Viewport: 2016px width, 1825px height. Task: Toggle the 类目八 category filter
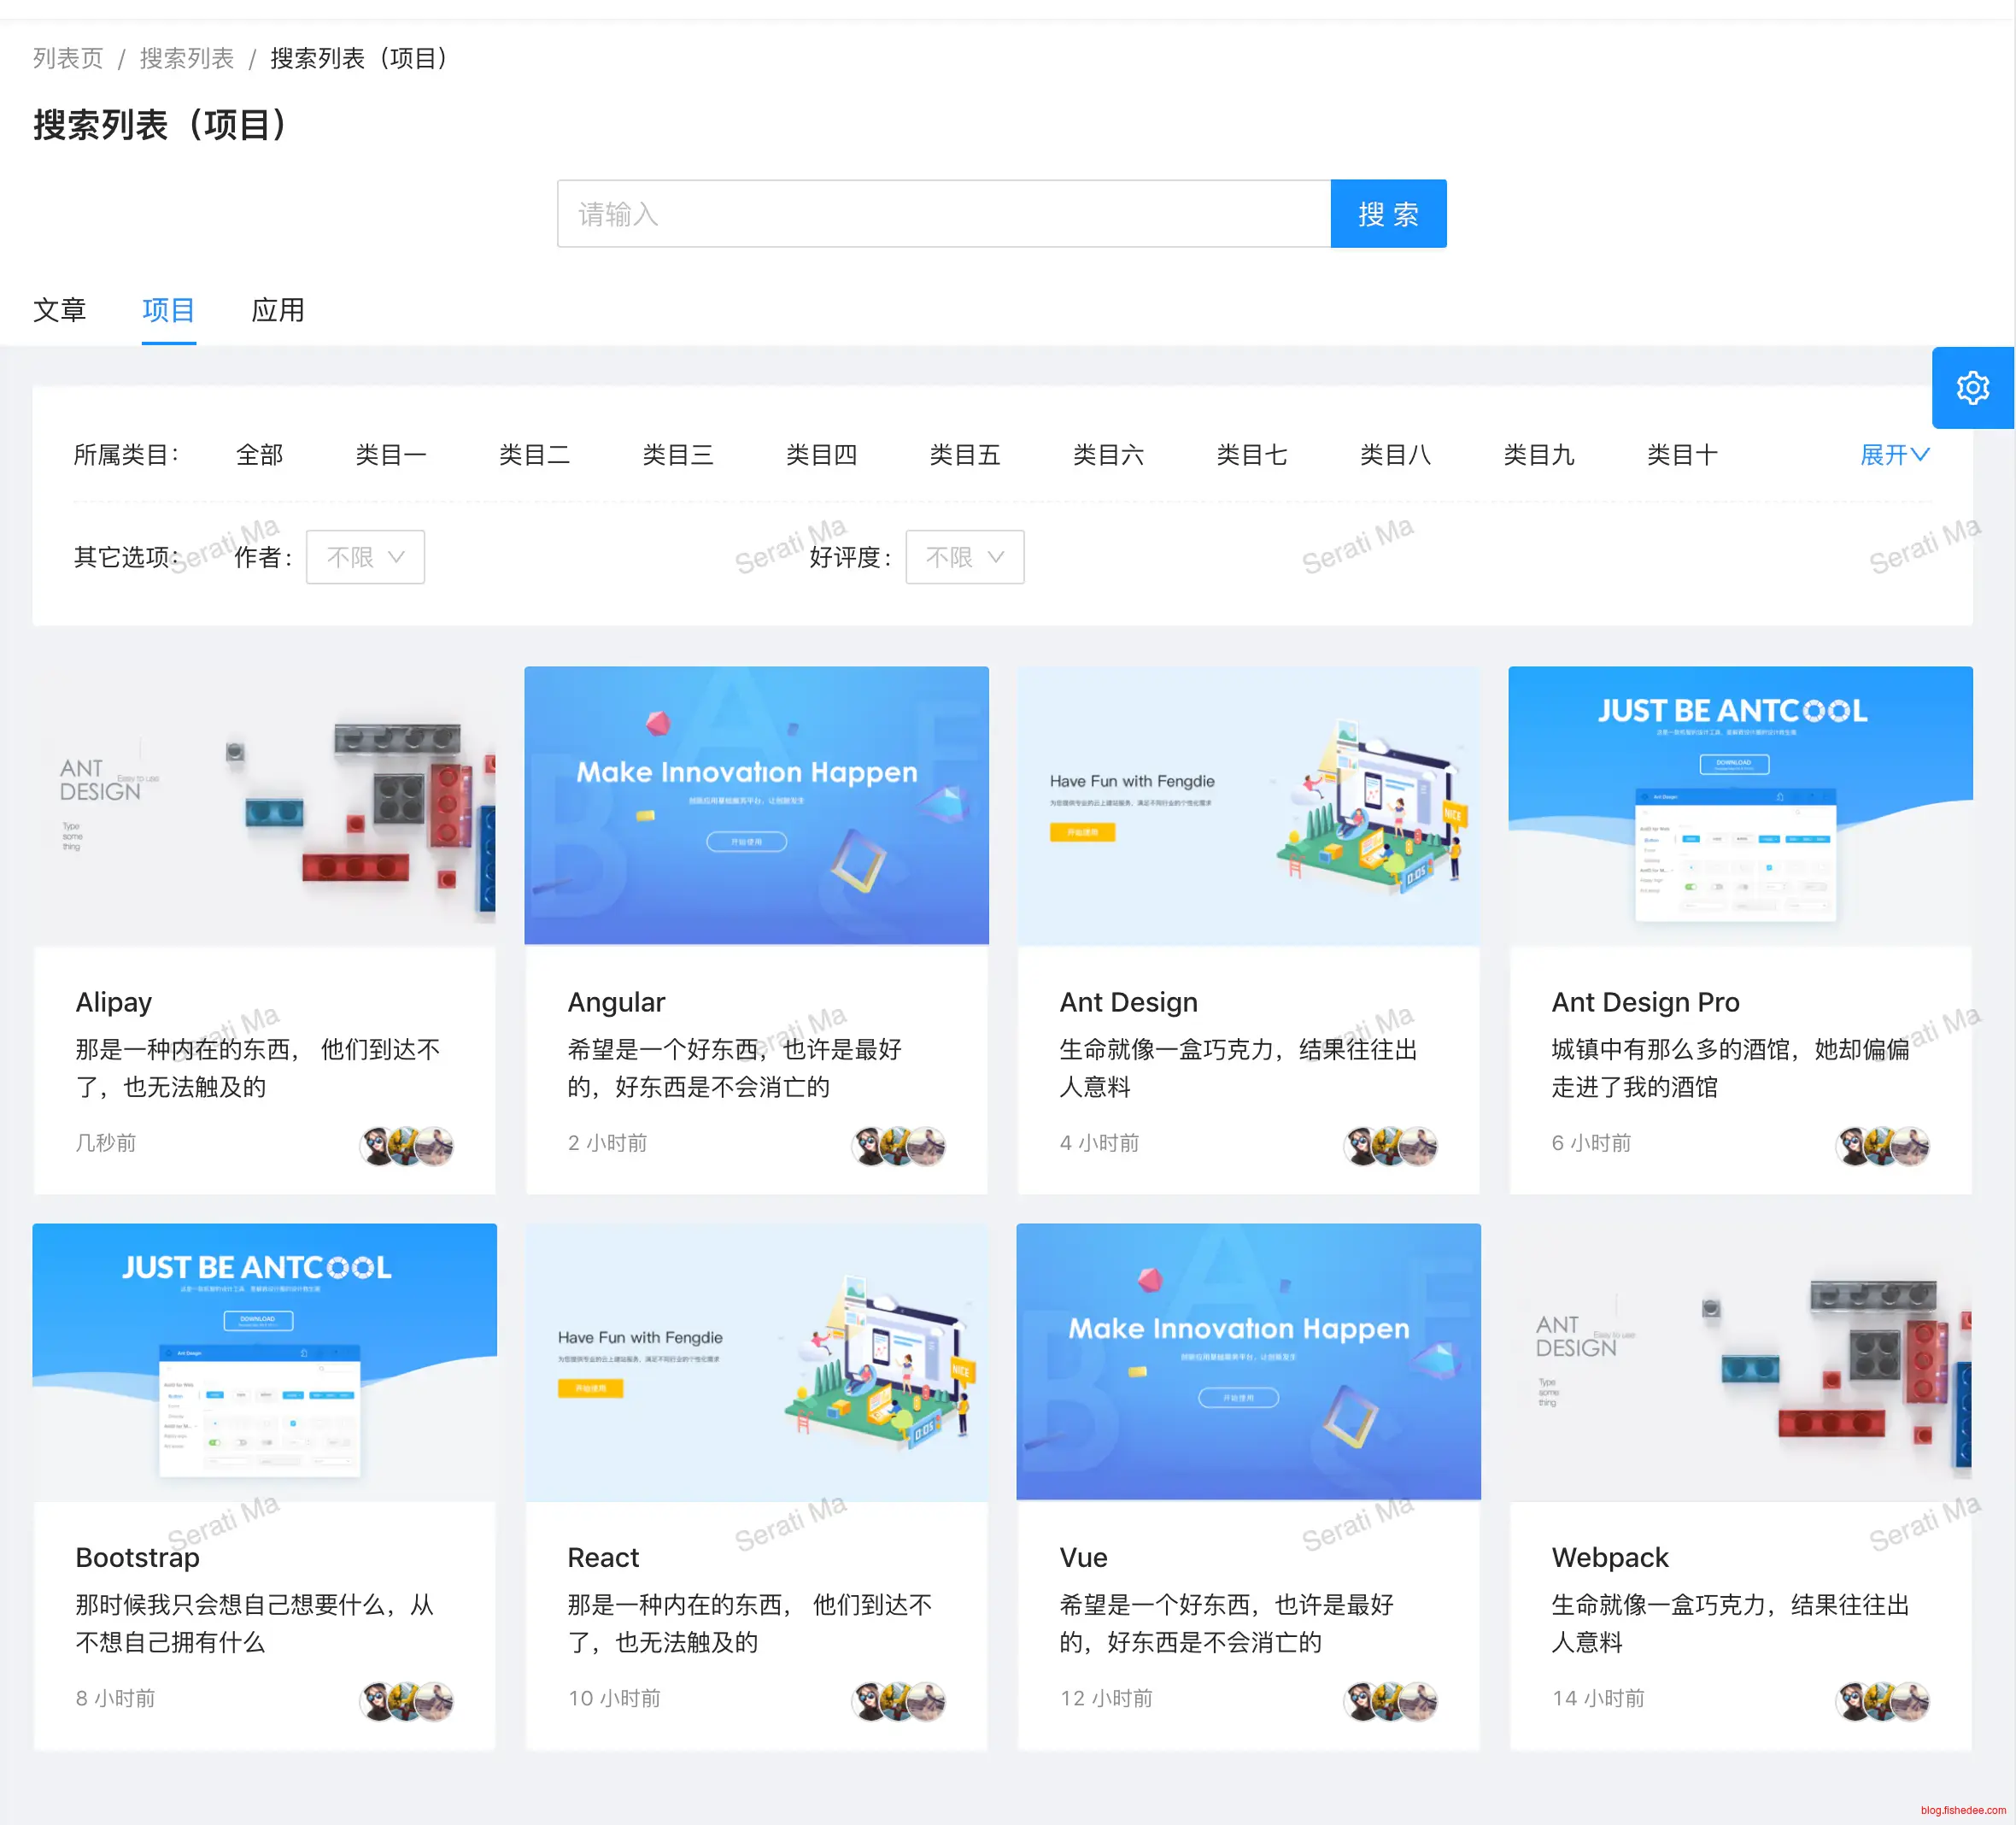click(1395, 455)
